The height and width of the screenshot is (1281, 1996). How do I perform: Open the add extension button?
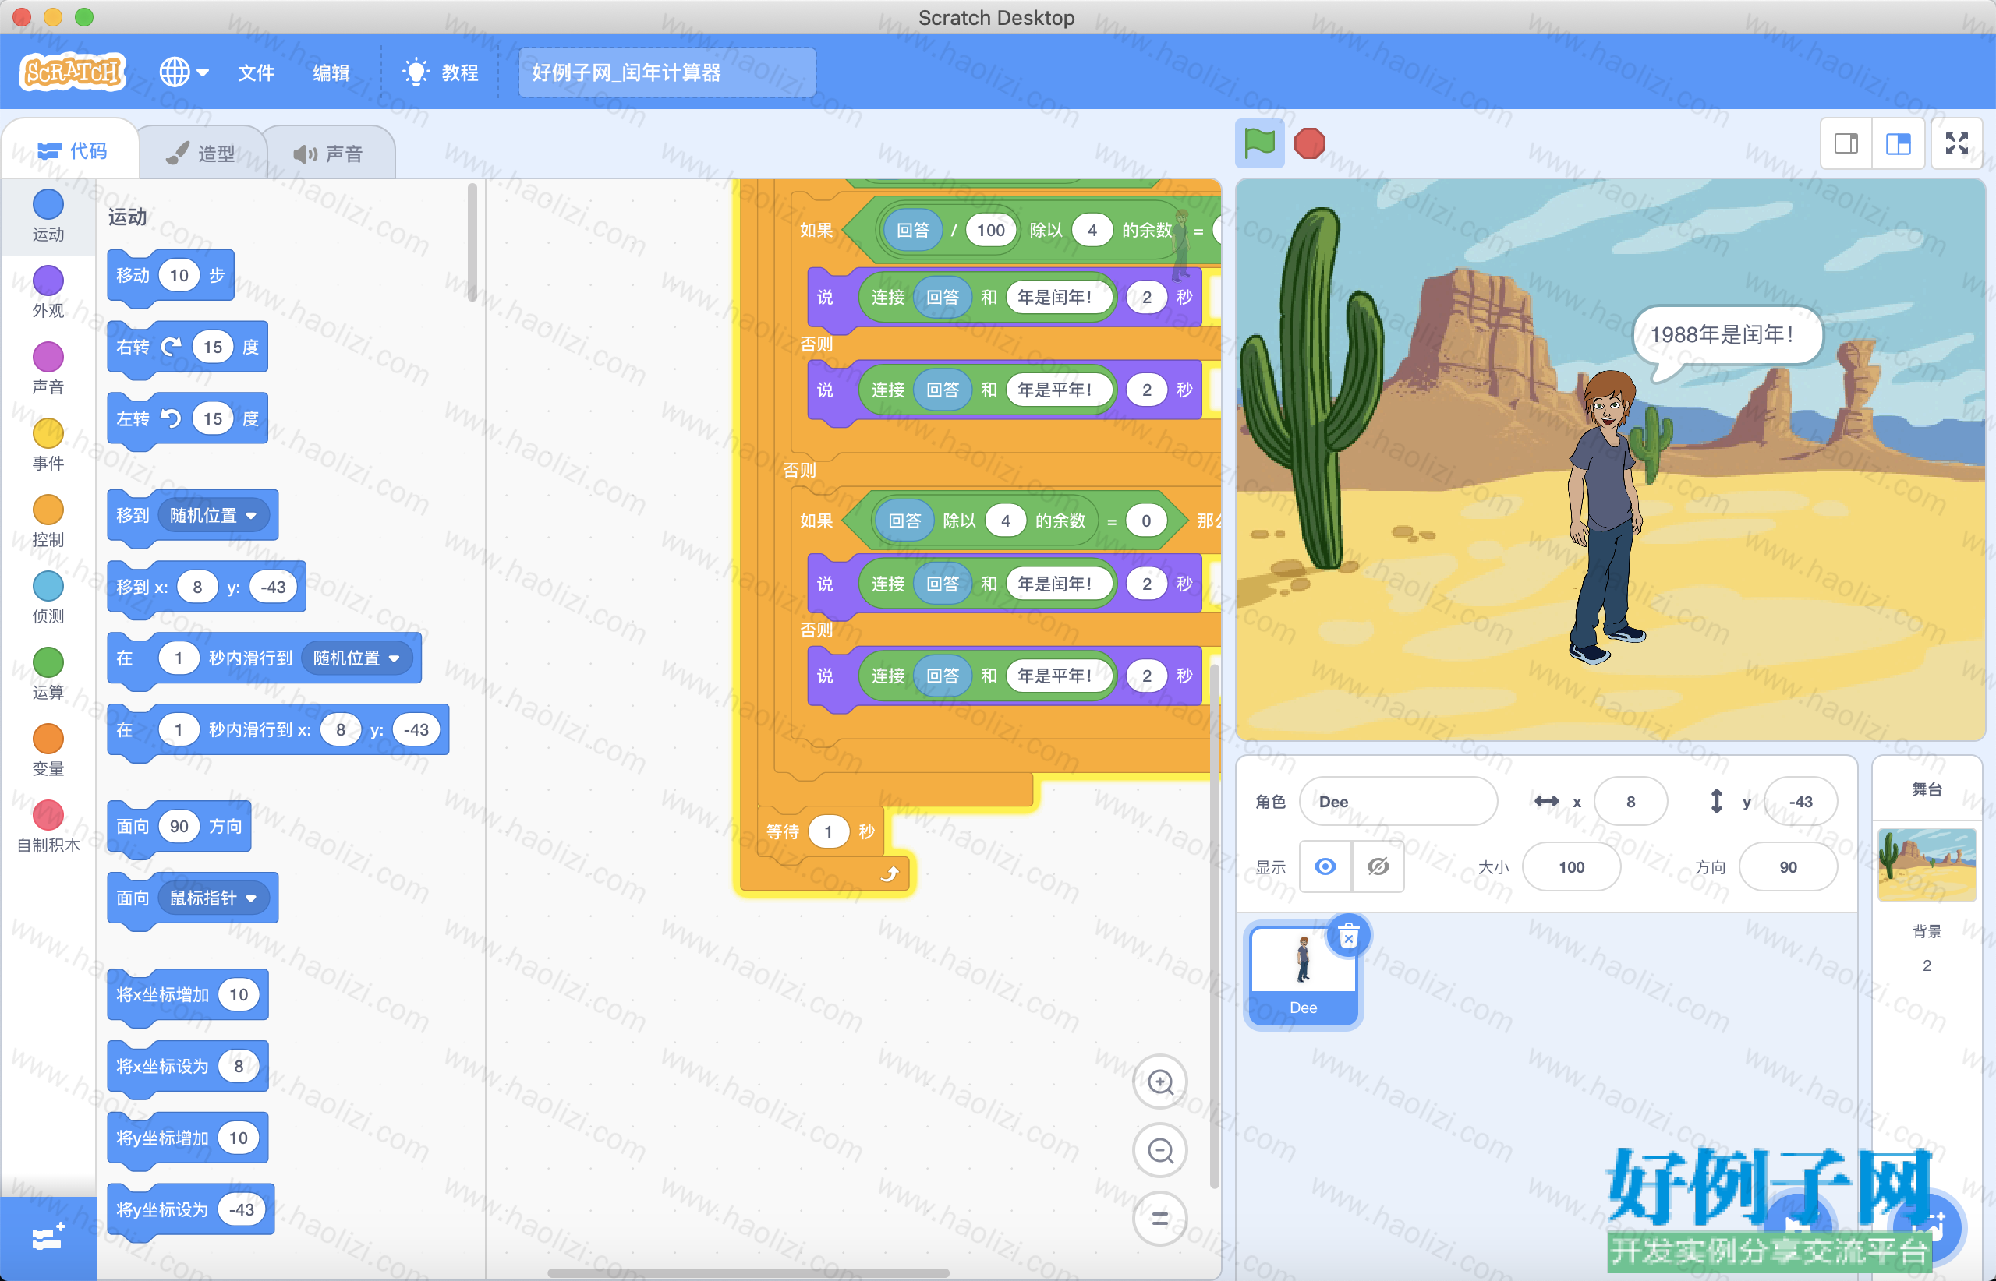point(48,1237)
